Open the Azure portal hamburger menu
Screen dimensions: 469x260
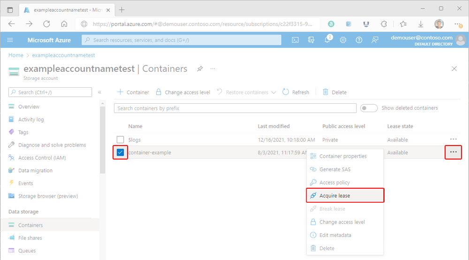(10, 40)
